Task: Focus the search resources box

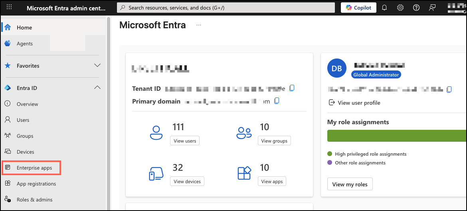Action: click(226, 8)
